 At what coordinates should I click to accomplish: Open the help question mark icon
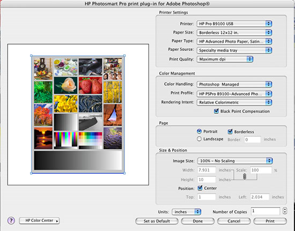(11, 220)
